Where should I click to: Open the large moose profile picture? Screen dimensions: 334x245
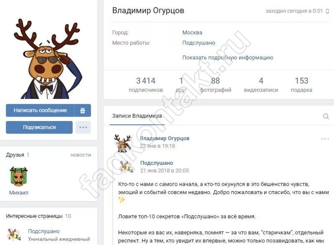[x=48, y=59]
